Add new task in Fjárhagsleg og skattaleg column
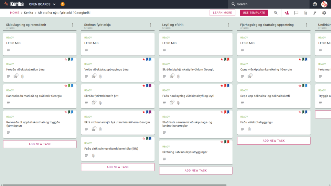 click(273, 141)
